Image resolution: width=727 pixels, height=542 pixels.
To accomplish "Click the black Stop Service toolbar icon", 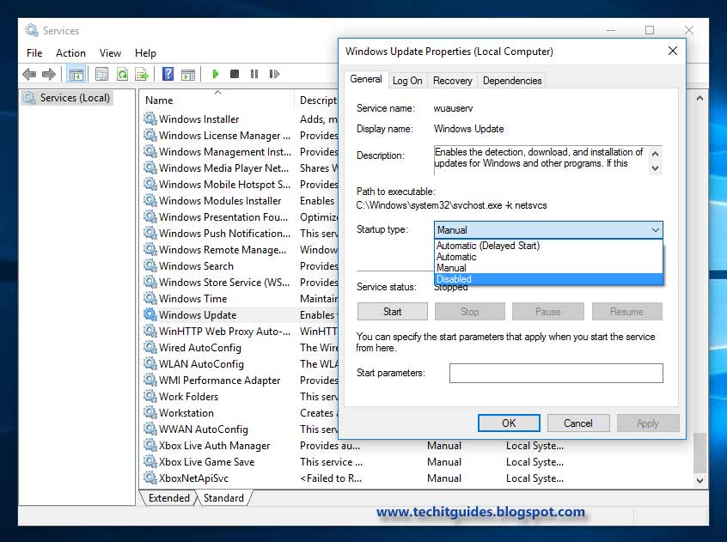I will coord(234,74).
